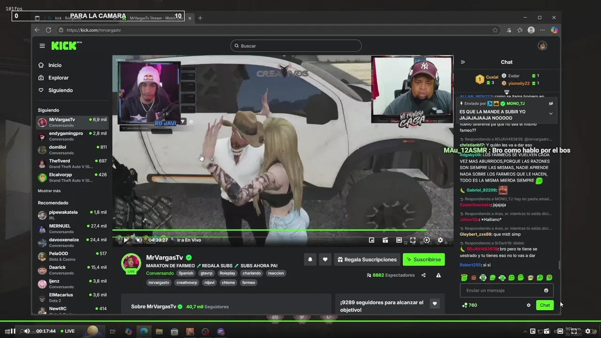Enter fullscreen on the video player
Viewport: 601px width, 338px height.
pos(413,240)
